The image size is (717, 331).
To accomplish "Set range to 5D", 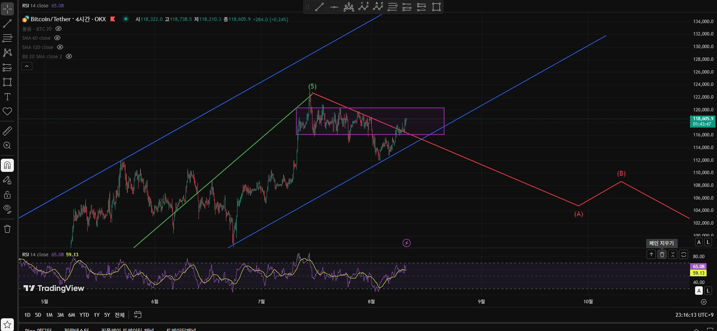I will 38,315.
